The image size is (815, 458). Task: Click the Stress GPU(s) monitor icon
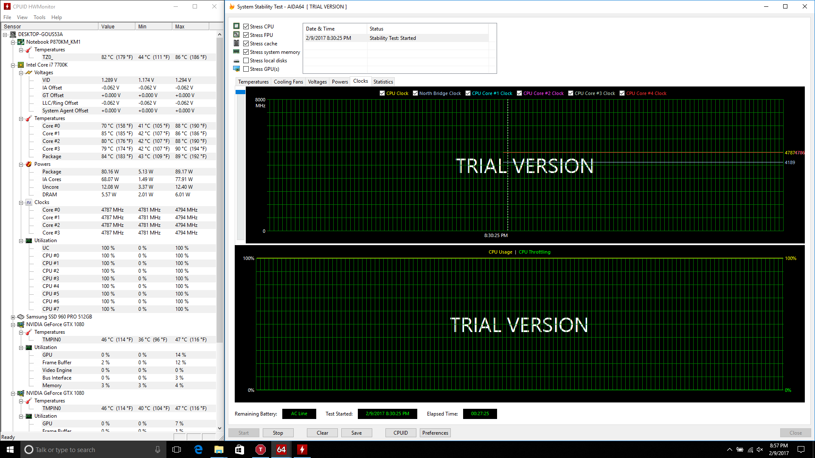pos(236,69)
